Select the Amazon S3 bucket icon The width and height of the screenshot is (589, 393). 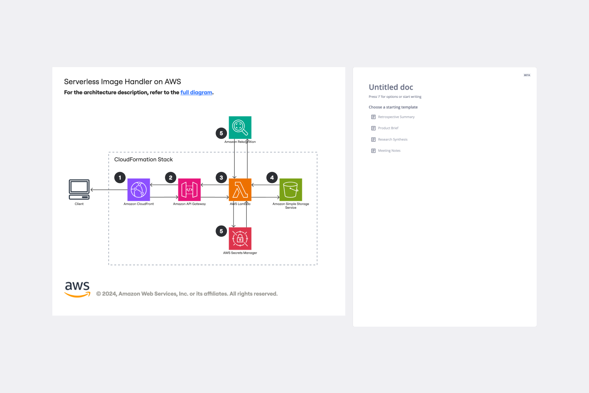tap(291, 190)
